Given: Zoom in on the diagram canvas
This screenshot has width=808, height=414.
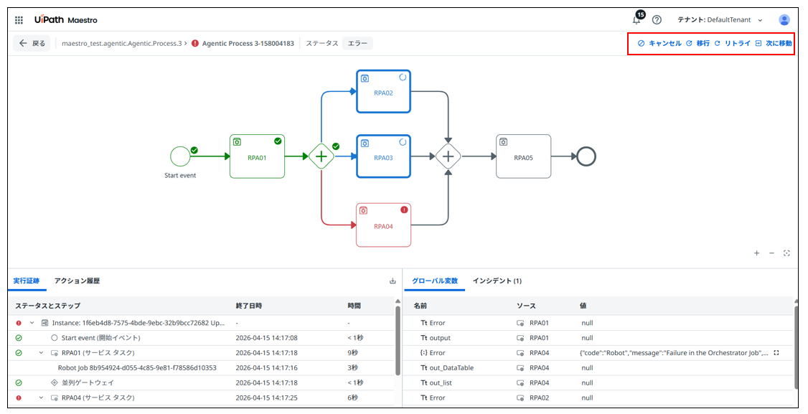Looking at the screenshot, I should click(756, 253).
